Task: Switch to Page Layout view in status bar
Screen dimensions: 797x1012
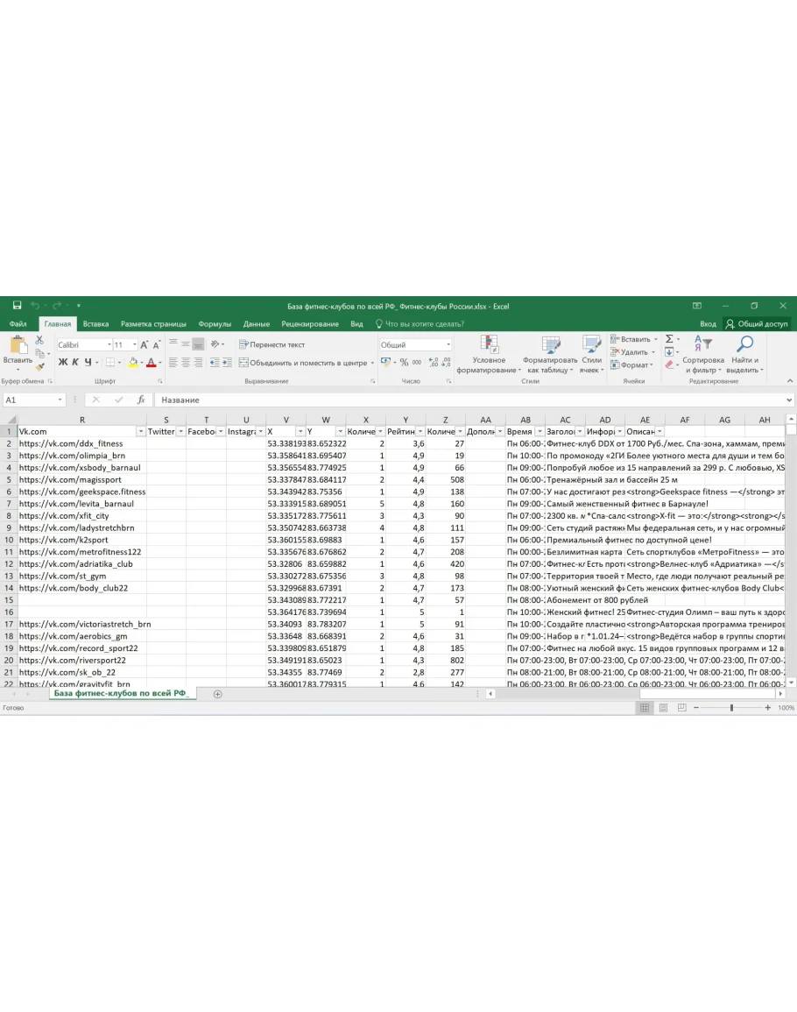Action: point(663,707)
